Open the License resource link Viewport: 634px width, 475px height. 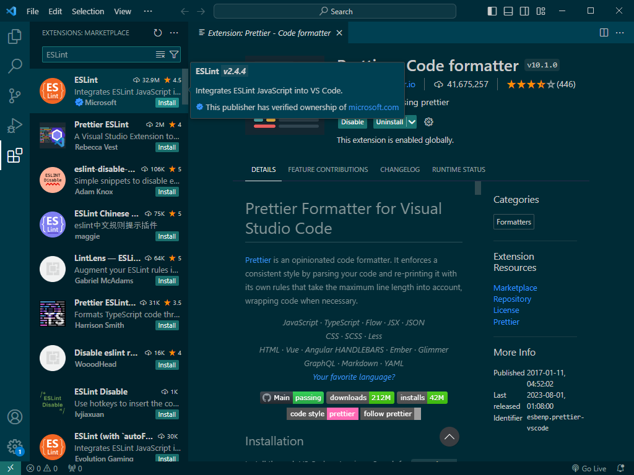[x=506, y=310]
